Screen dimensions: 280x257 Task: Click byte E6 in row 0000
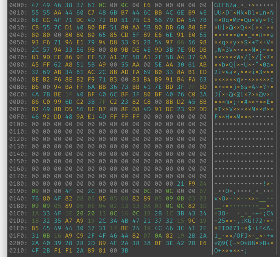tap(147, 5)
